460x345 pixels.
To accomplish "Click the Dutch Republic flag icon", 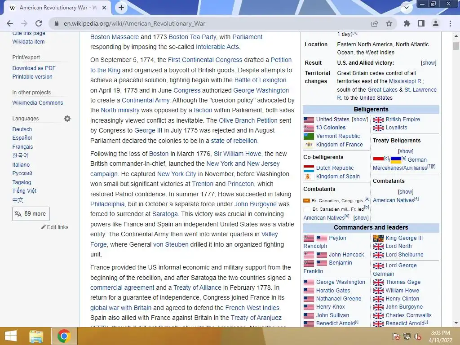I will click(x=309, y=168).
